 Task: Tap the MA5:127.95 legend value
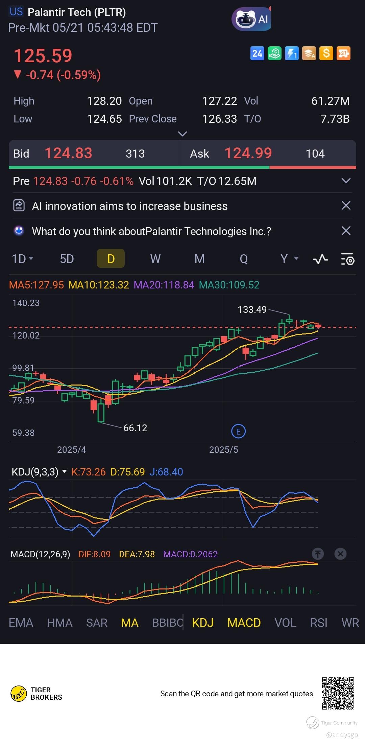pyautogui.click(x=36, y=285)
